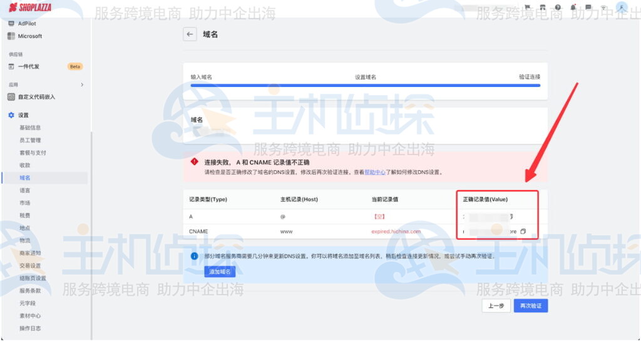641x341 pixels.
Task: Click the 当前记录值 column header
Action: tap(385, 200)
